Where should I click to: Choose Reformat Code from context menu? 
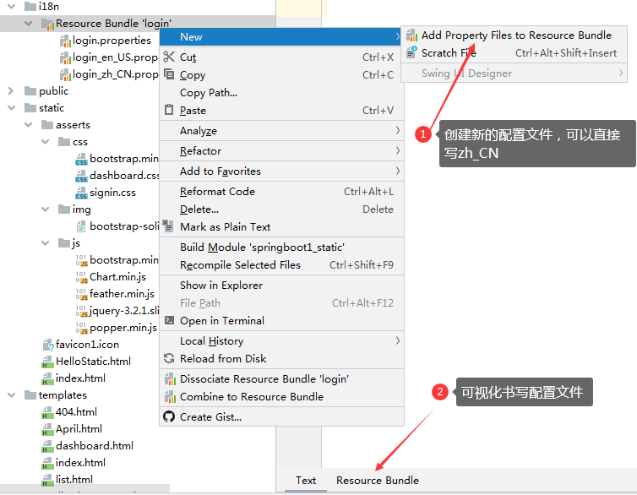click(218, 192)
